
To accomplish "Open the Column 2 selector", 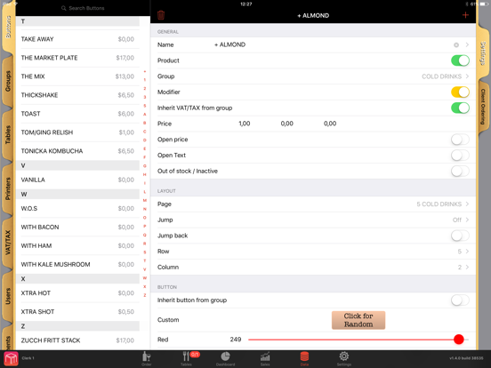I will [x=313, y=268].
